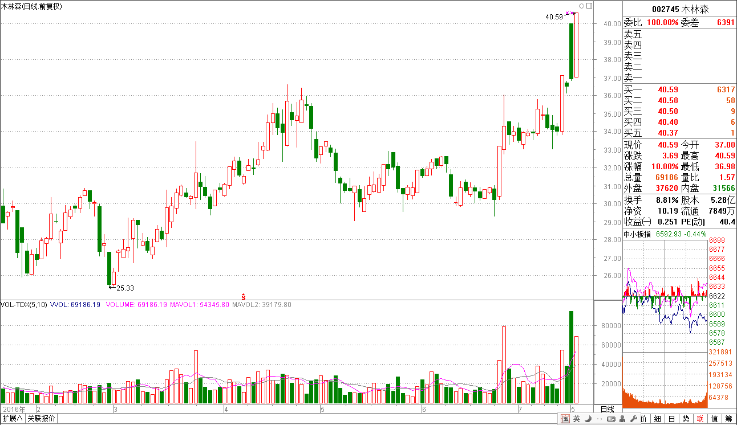The width and height of the screenshot is (737, 425).
Task: Click the 40.59 high price annotation on chart
Action: pyautogui.click(x=554, y=17)
